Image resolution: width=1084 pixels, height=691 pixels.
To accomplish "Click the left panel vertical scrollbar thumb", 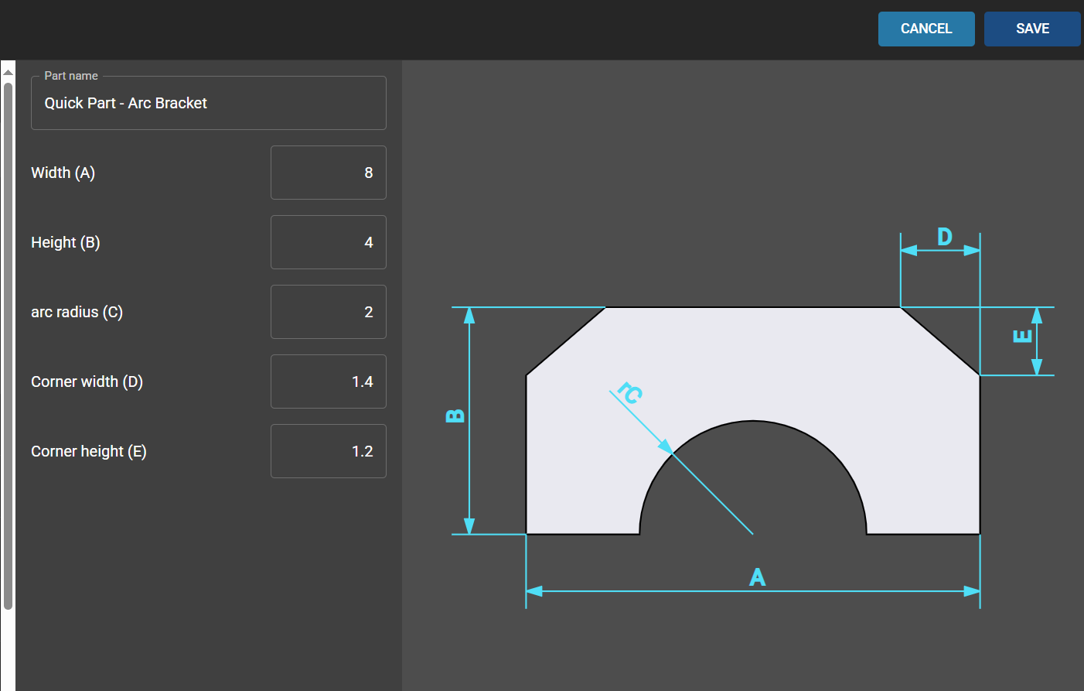I will 8,340.
